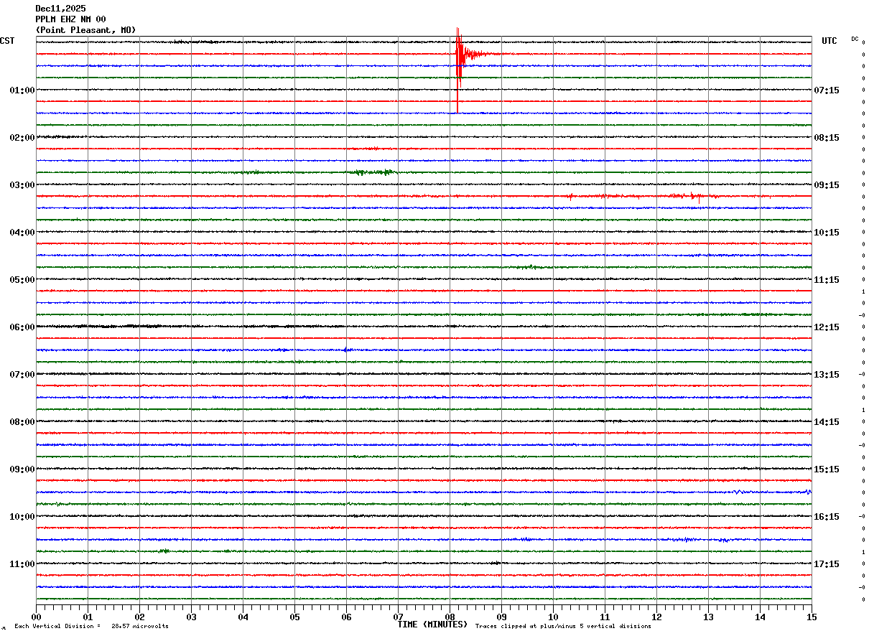This screenshot has width=869, height=636.
Task: Click the Traces clipped footer note
Action: [563, 627]
